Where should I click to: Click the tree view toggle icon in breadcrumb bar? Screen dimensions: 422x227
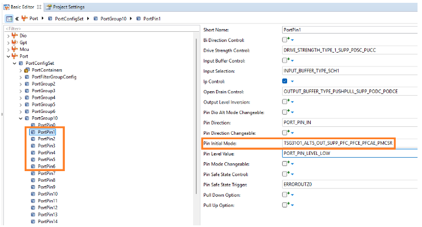pyautogui.click(x=9, y=18)
